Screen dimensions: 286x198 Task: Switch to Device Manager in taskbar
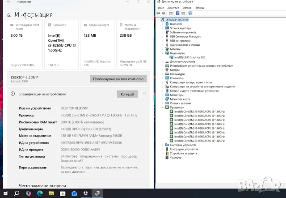pyautogui.click(x=97, y=193)
